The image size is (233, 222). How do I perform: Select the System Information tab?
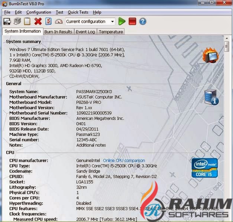[23, 31]
